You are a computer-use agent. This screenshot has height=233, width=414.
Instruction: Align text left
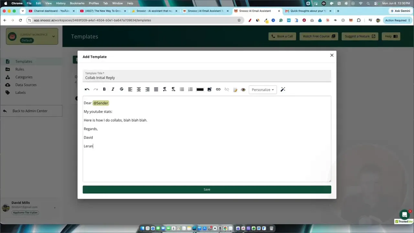[x=130, y=90]
